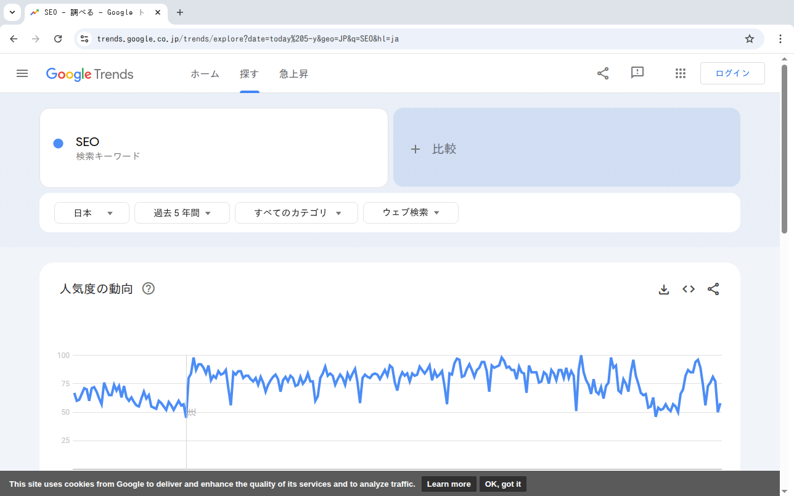Open Learn more about Google cookies
Screen dimensions: 794x496
click(x=449, y=484)
